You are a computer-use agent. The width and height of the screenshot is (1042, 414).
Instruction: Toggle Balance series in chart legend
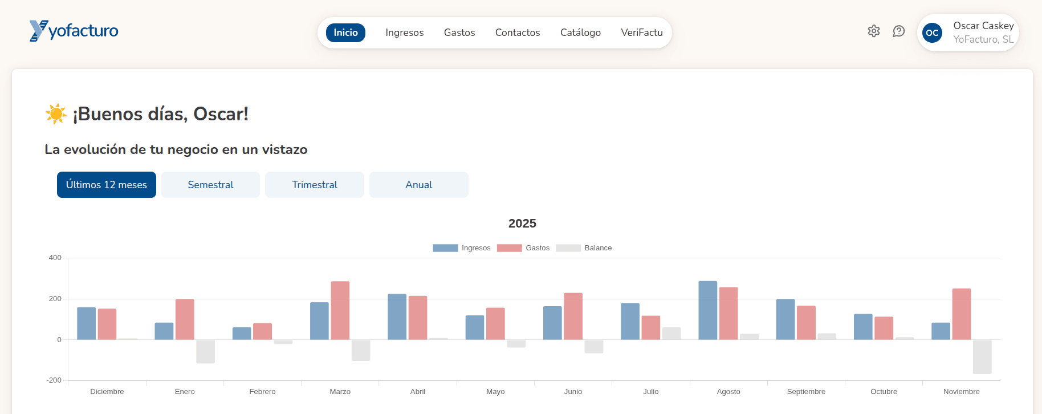point(584,248)
